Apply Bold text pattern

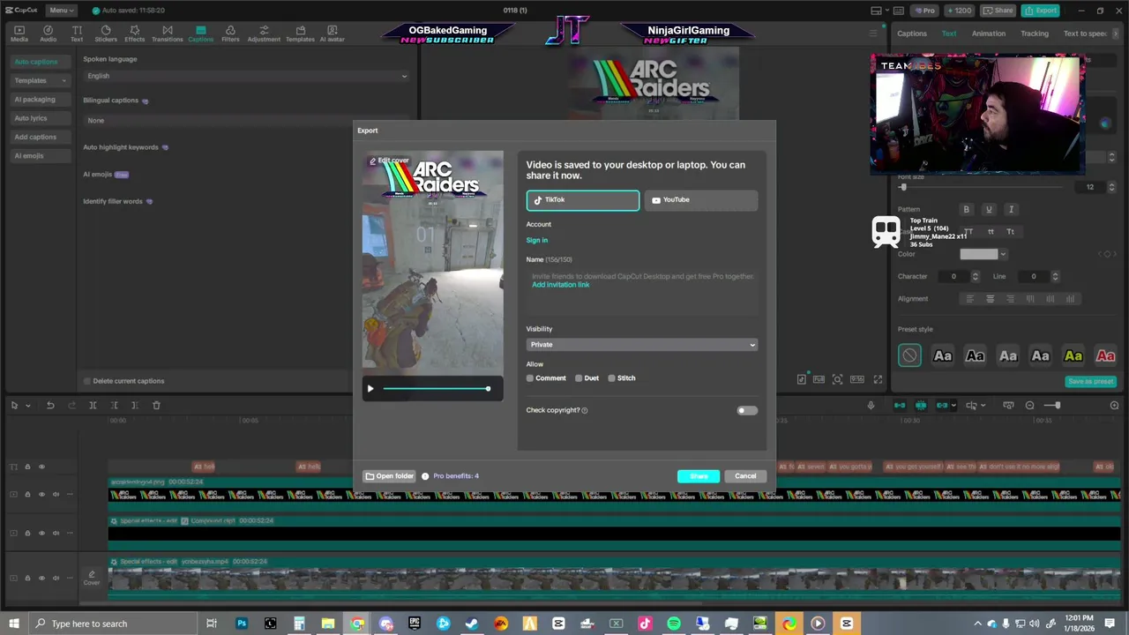pos(966,209)
